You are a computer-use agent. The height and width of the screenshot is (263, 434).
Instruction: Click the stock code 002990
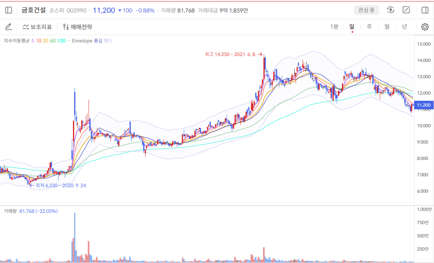(x=77, y=10)
